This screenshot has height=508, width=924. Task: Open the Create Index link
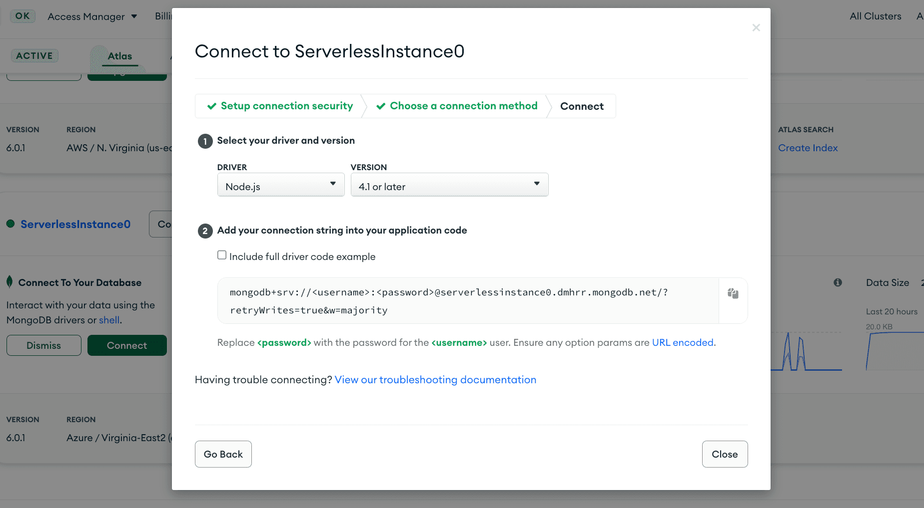click(x=808, y=148)
